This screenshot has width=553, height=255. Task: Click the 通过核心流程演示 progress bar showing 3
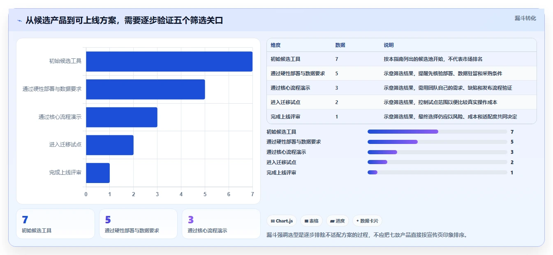(437, 152)
